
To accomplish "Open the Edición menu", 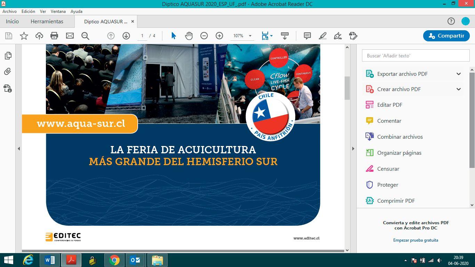I will 28,11.
